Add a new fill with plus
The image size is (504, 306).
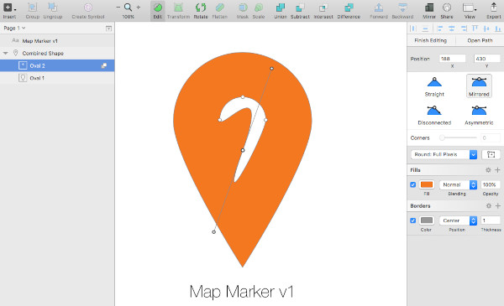497,170
